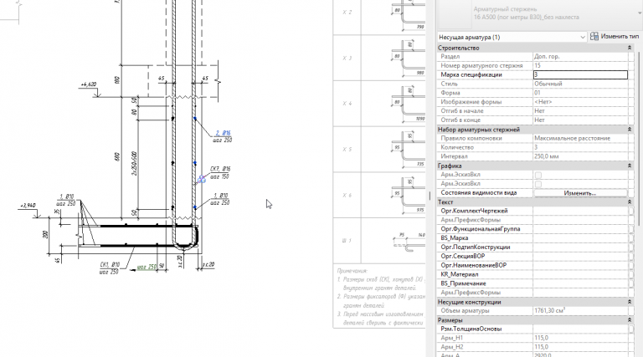
Task: Click the KR_Материал value cell
Action: (x=580, y=274)
